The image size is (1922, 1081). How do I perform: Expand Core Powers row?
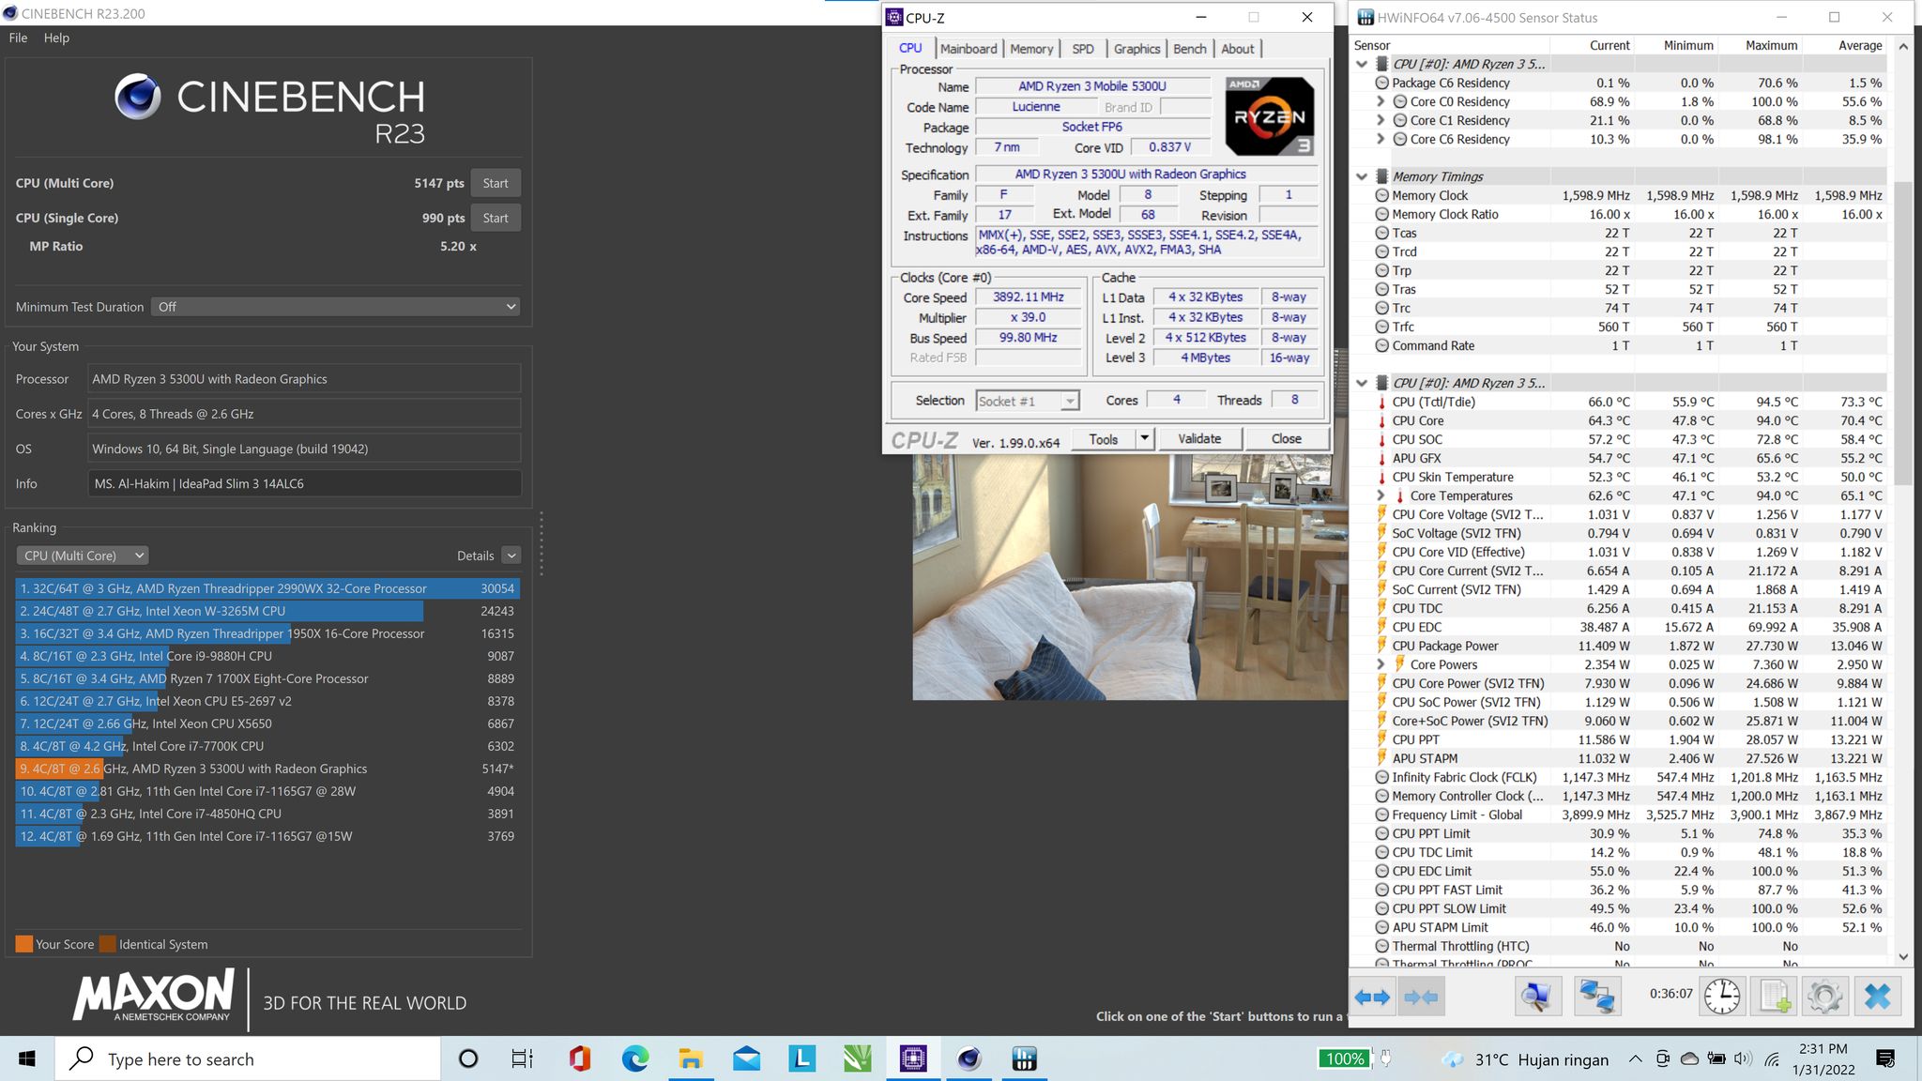1380,664
